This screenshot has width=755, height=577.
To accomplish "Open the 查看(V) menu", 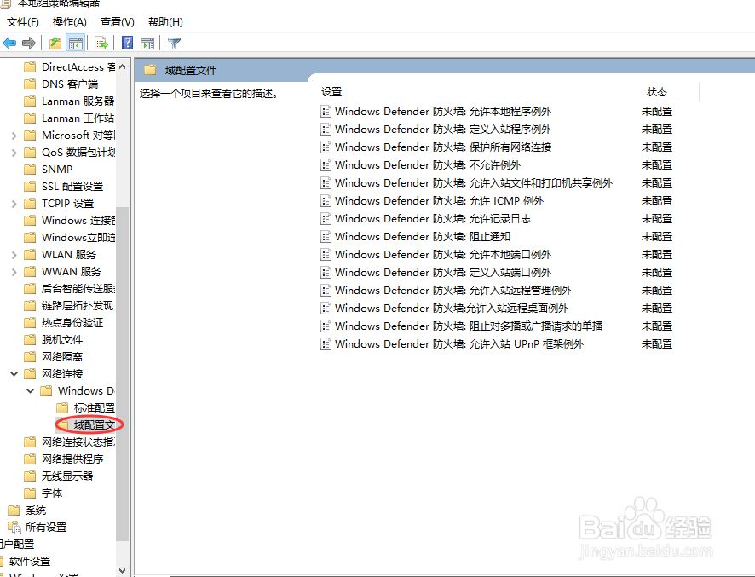I will click(x=117, y=21).
